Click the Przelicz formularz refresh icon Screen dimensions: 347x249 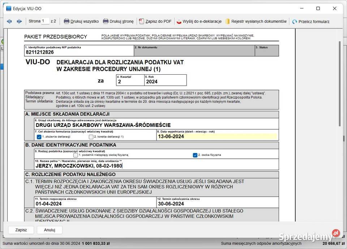point(295,22)
